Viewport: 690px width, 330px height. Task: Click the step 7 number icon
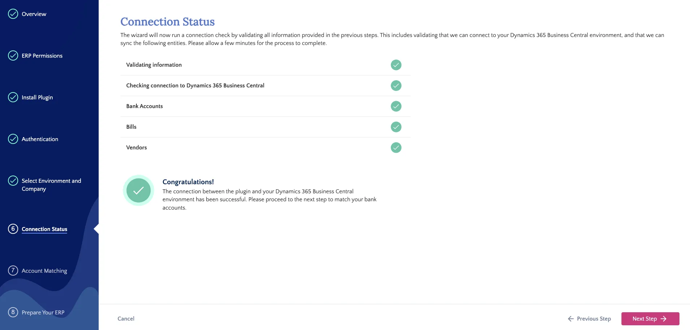pos(13,271)
